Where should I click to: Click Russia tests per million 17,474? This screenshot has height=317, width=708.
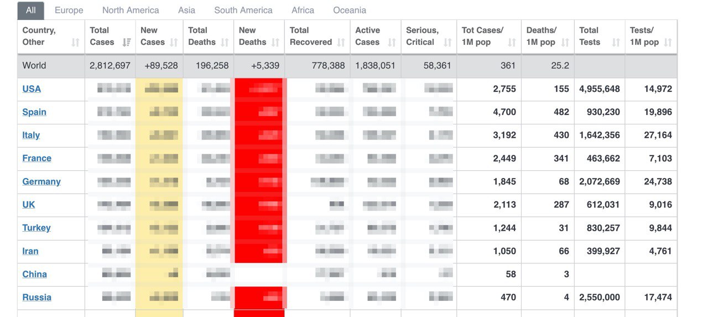click(x=658, y=298)
